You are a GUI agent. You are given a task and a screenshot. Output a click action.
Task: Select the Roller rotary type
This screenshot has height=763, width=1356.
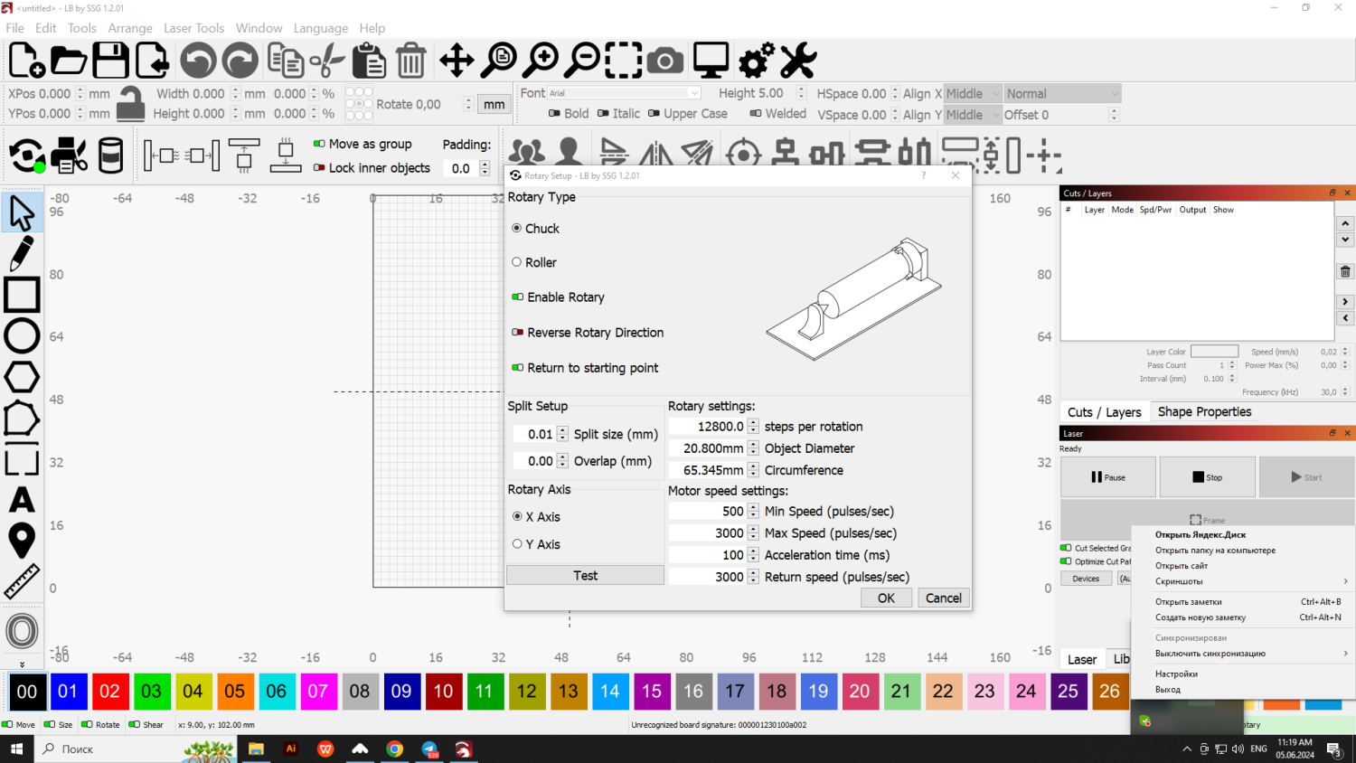coord(517,262)
